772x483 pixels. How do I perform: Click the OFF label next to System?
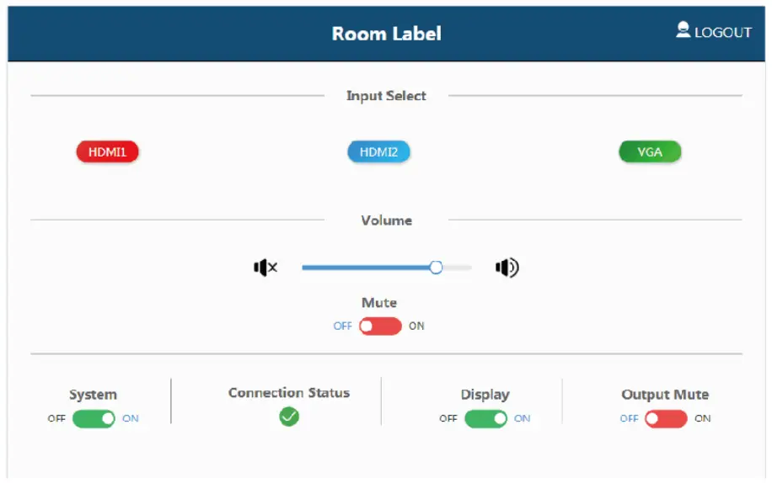pos(56,419)
